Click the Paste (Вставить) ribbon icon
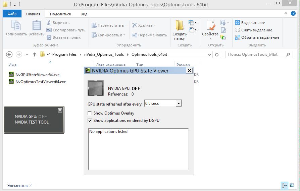 [x=36, y=25]
